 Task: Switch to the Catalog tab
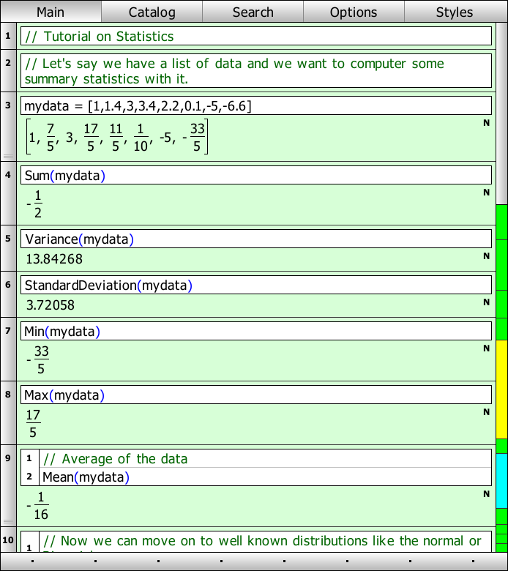(x=152, y=12)
